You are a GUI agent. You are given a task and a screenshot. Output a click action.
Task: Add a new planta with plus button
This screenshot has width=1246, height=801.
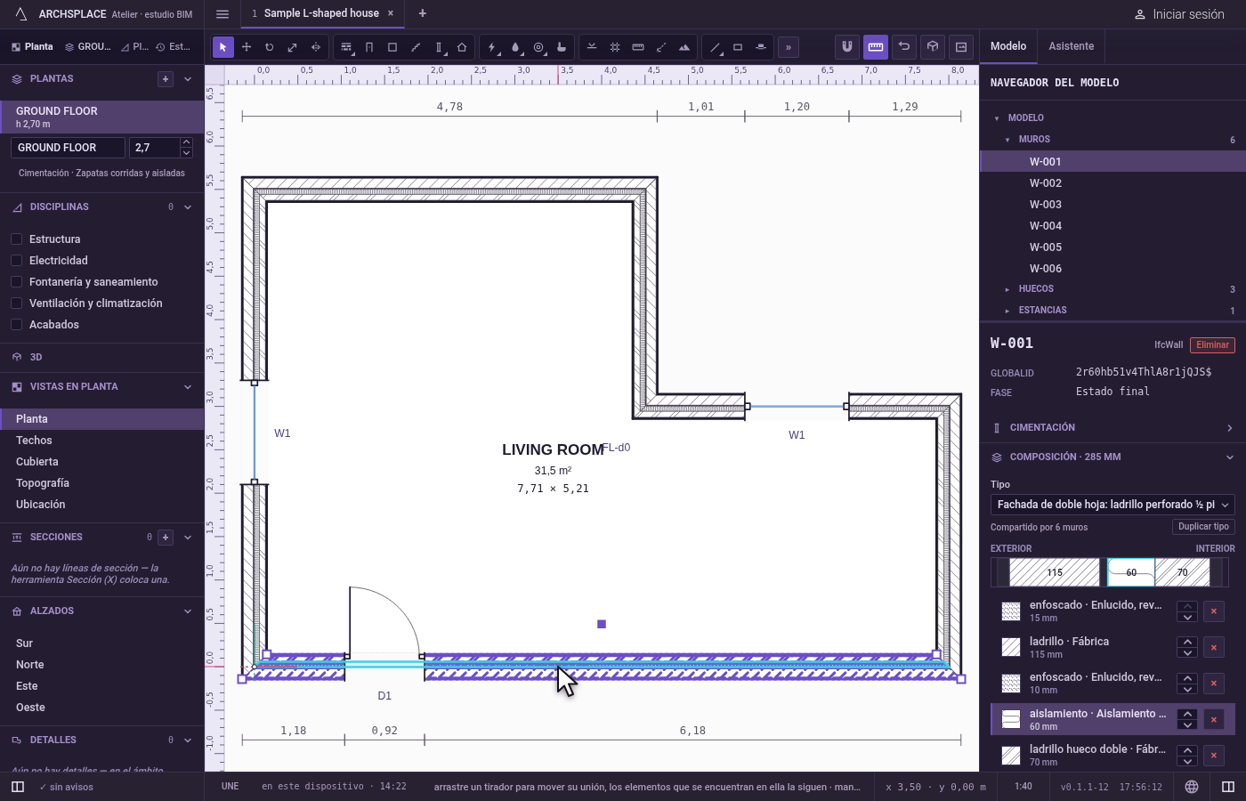(166, 79)
